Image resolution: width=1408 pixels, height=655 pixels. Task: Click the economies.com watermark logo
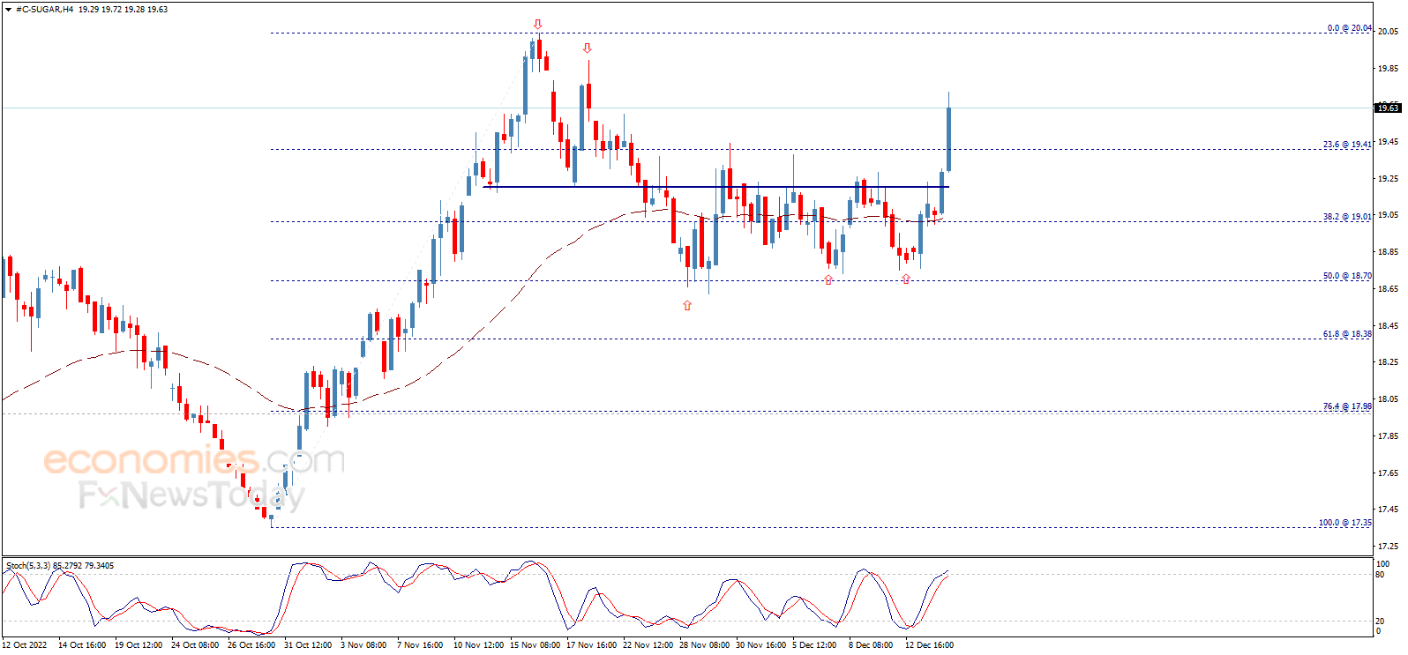pyautogui.click(x=194, y=460)
